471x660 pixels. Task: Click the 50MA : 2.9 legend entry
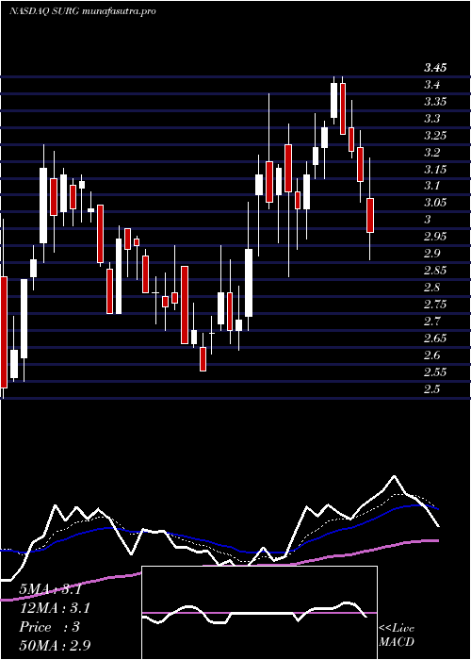(x=55, y=645)
